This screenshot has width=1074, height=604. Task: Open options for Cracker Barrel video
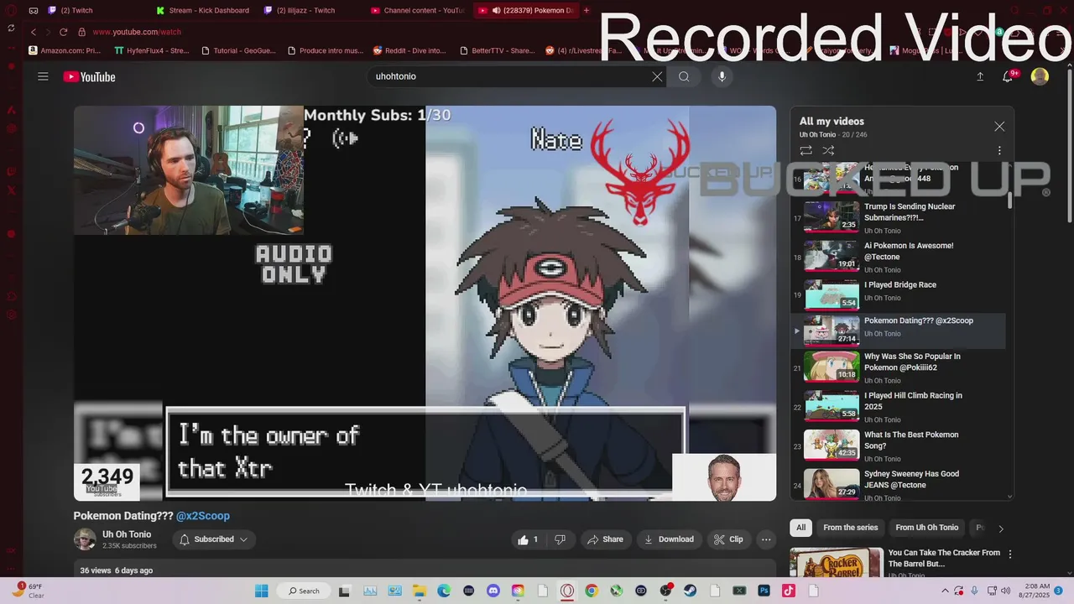pyautogui.click(x=1010, y=555)
